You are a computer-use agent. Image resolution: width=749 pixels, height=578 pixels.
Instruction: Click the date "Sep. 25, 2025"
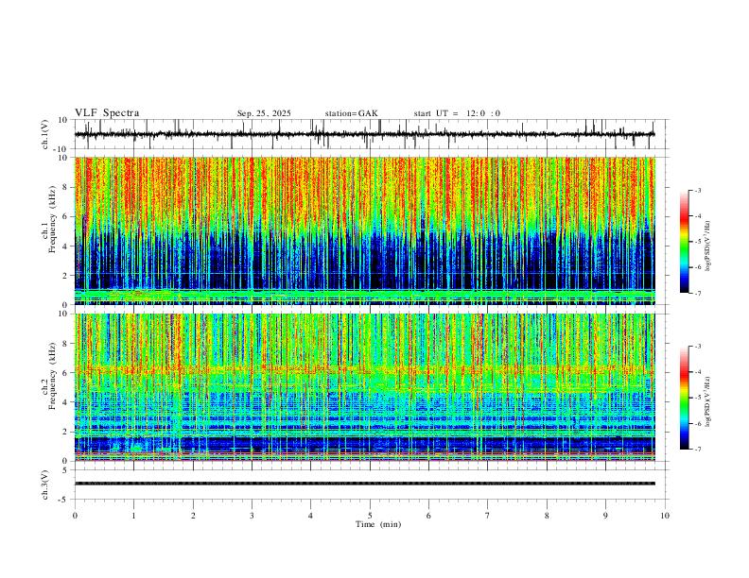(264, 113)
